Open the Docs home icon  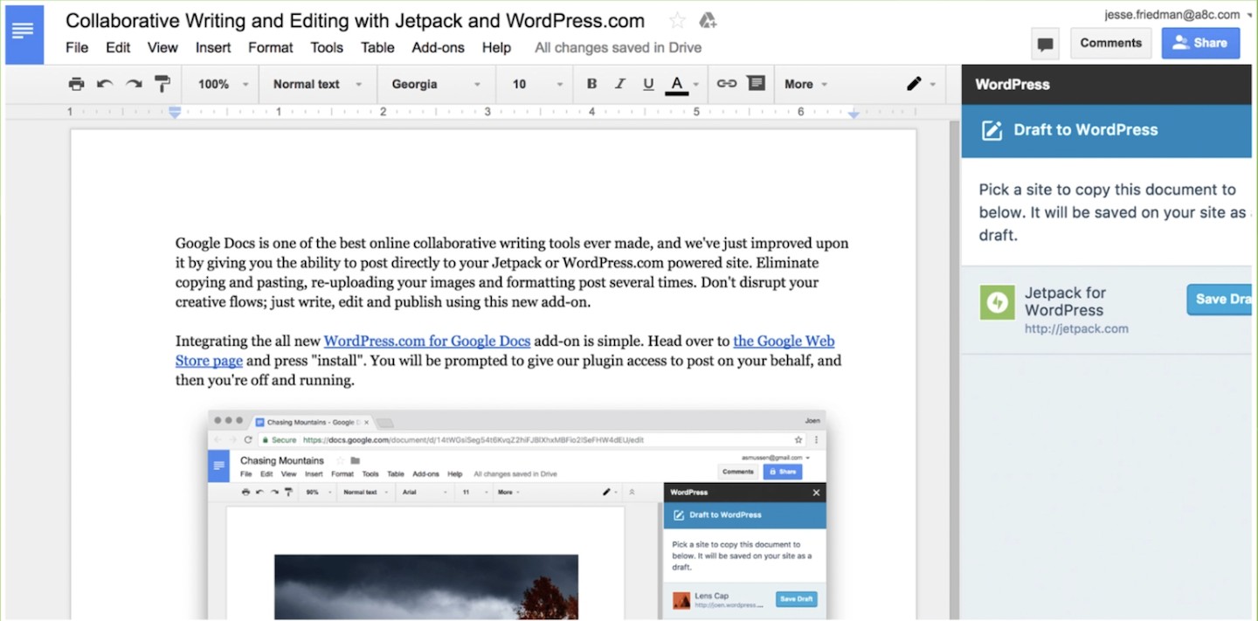(24, 34)
